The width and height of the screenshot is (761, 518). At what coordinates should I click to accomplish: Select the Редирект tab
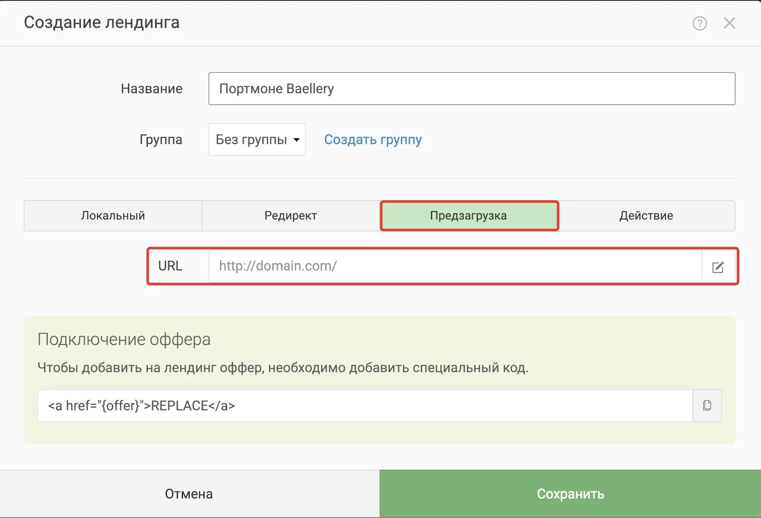(x=291, y=216)
